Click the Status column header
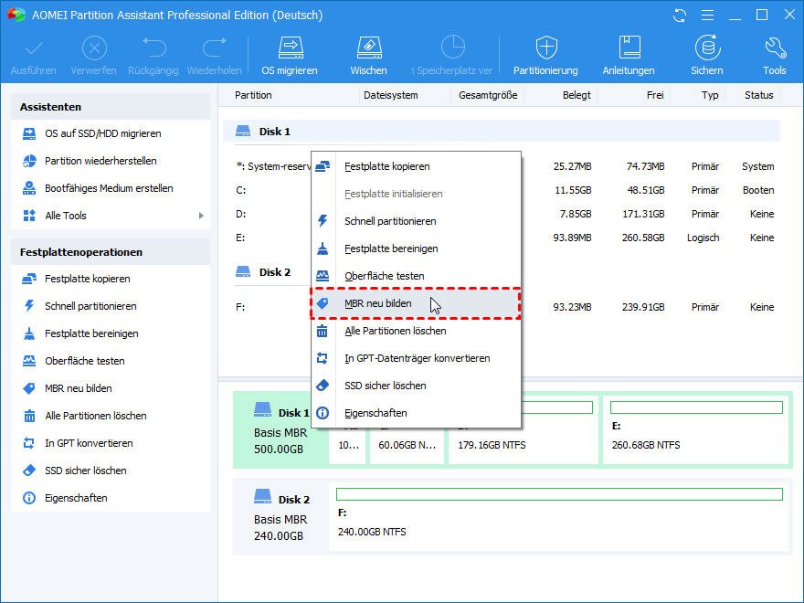Screen dimensions: 804x603 coord(759,95)
